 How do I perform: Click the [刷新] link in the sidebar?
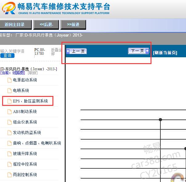tap(33, 73)
